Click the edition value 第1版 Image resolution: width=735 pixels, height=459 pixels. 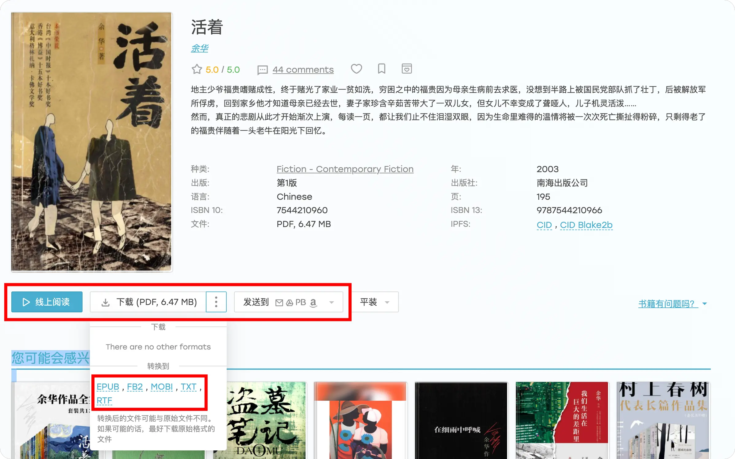coord(287,183)
